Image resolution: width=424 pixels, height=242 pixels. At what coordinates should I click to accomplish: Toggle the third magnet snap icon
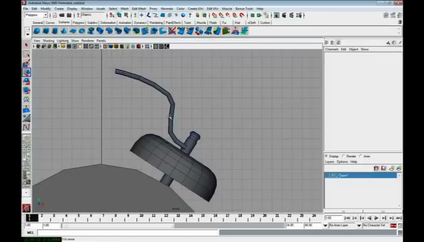(x=228, y=16)
